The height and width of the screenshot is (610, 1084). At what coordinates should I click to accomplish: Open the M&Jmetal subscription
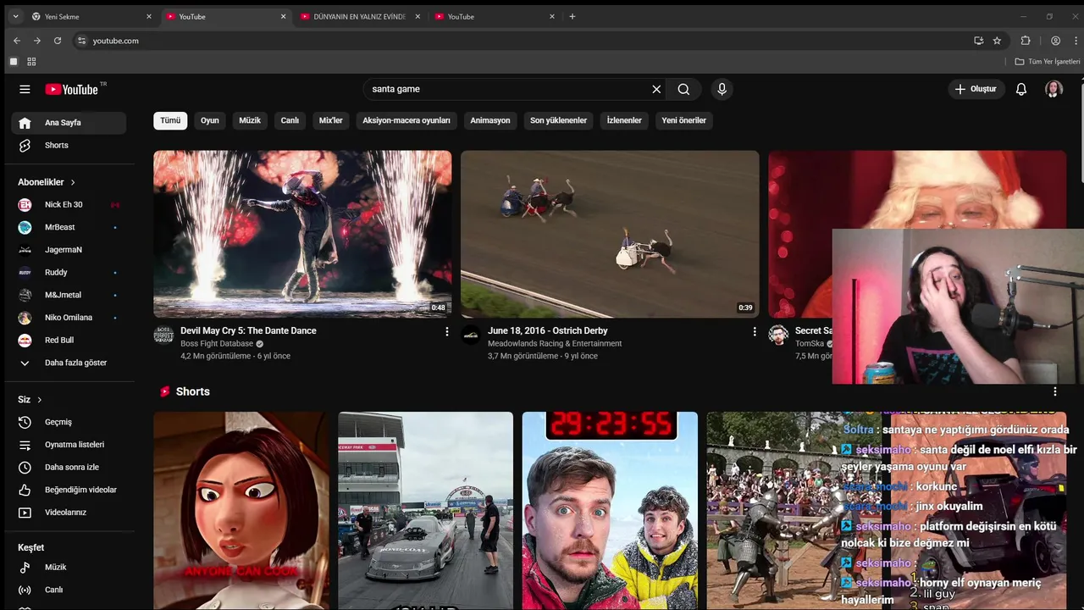pos(69,295)
